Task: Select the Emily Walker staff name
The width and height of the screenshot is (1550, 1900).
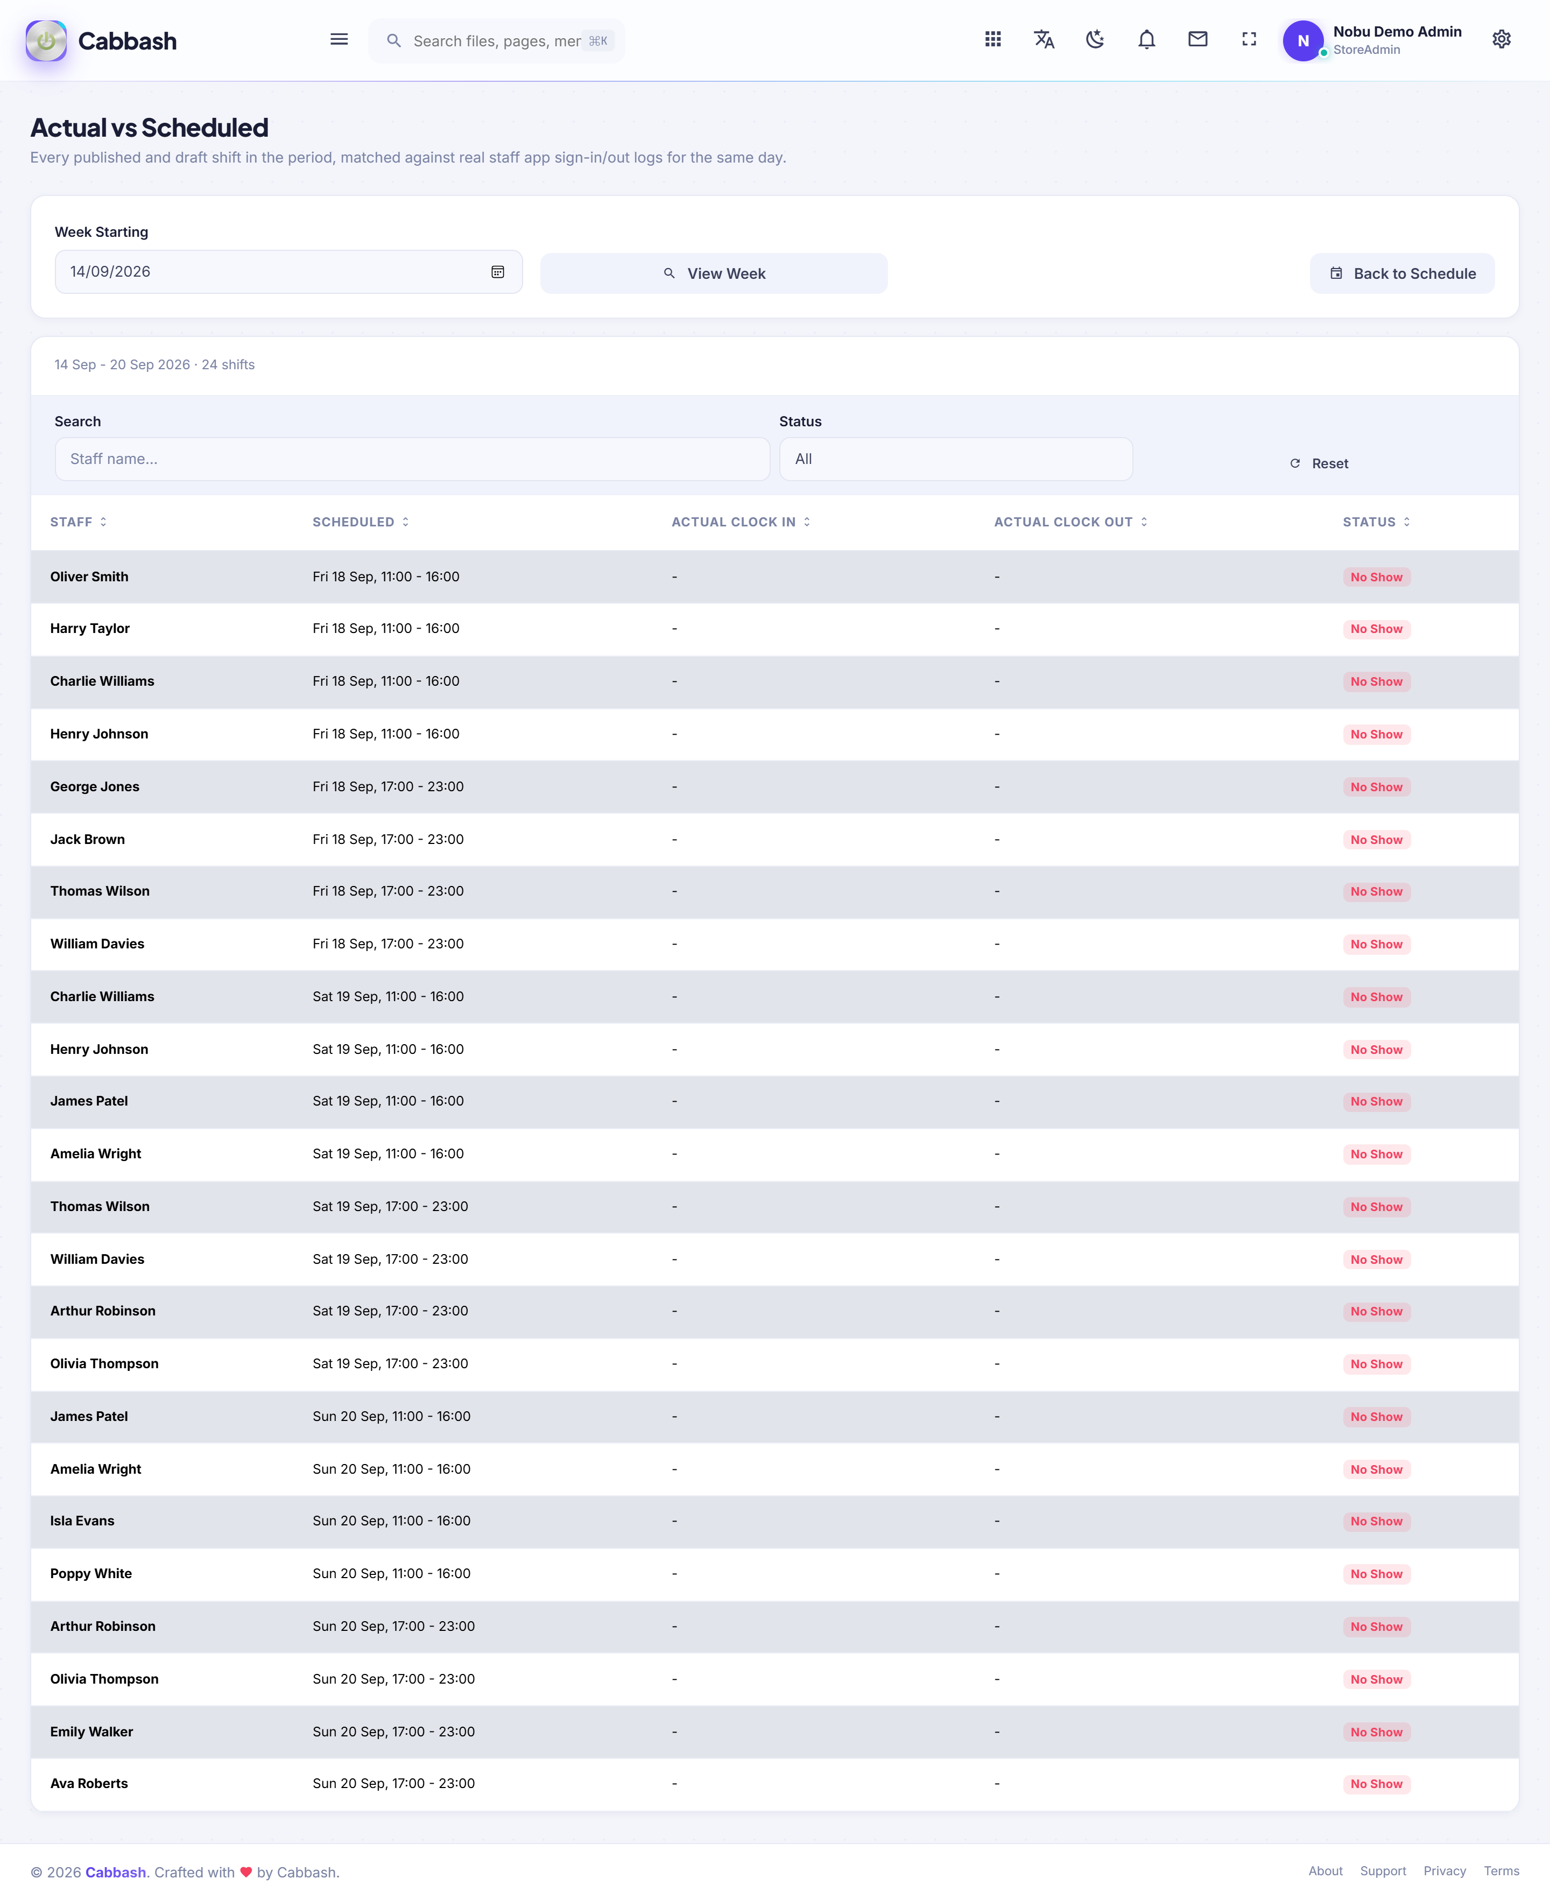Action: point(91,1731)
